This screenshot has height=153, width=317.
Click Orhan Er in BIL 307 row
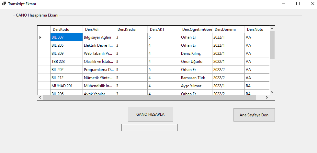196,37
